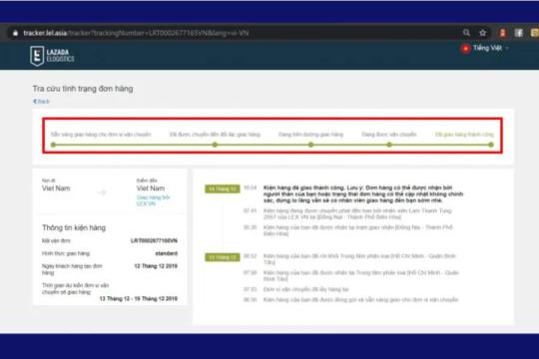539x359 pixels.
Task: Click the 'Đang trên đường giao hàng' progress dot
Action: tap(310, 145)
